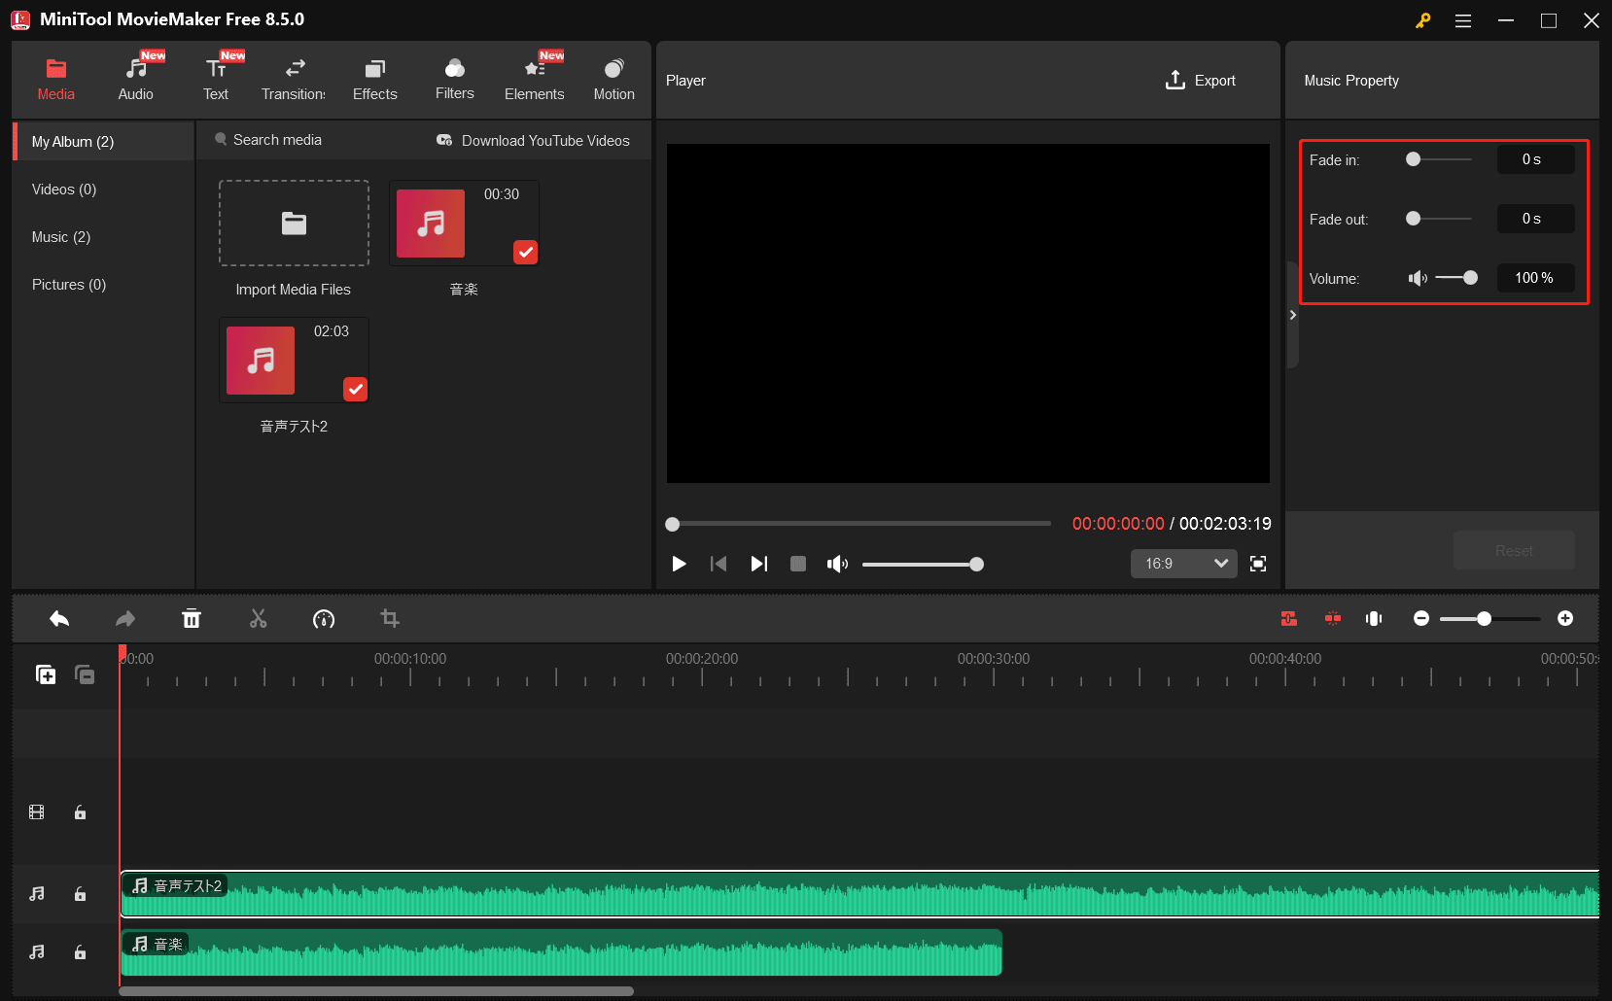
Task: Click the Export button
Action: (x=1201, y=80)
